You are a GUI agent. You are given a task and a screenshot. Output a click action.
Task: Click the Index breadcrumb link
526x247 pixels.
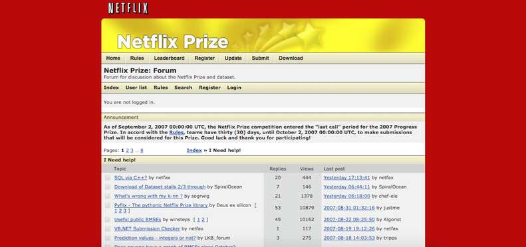pos(194,151)
